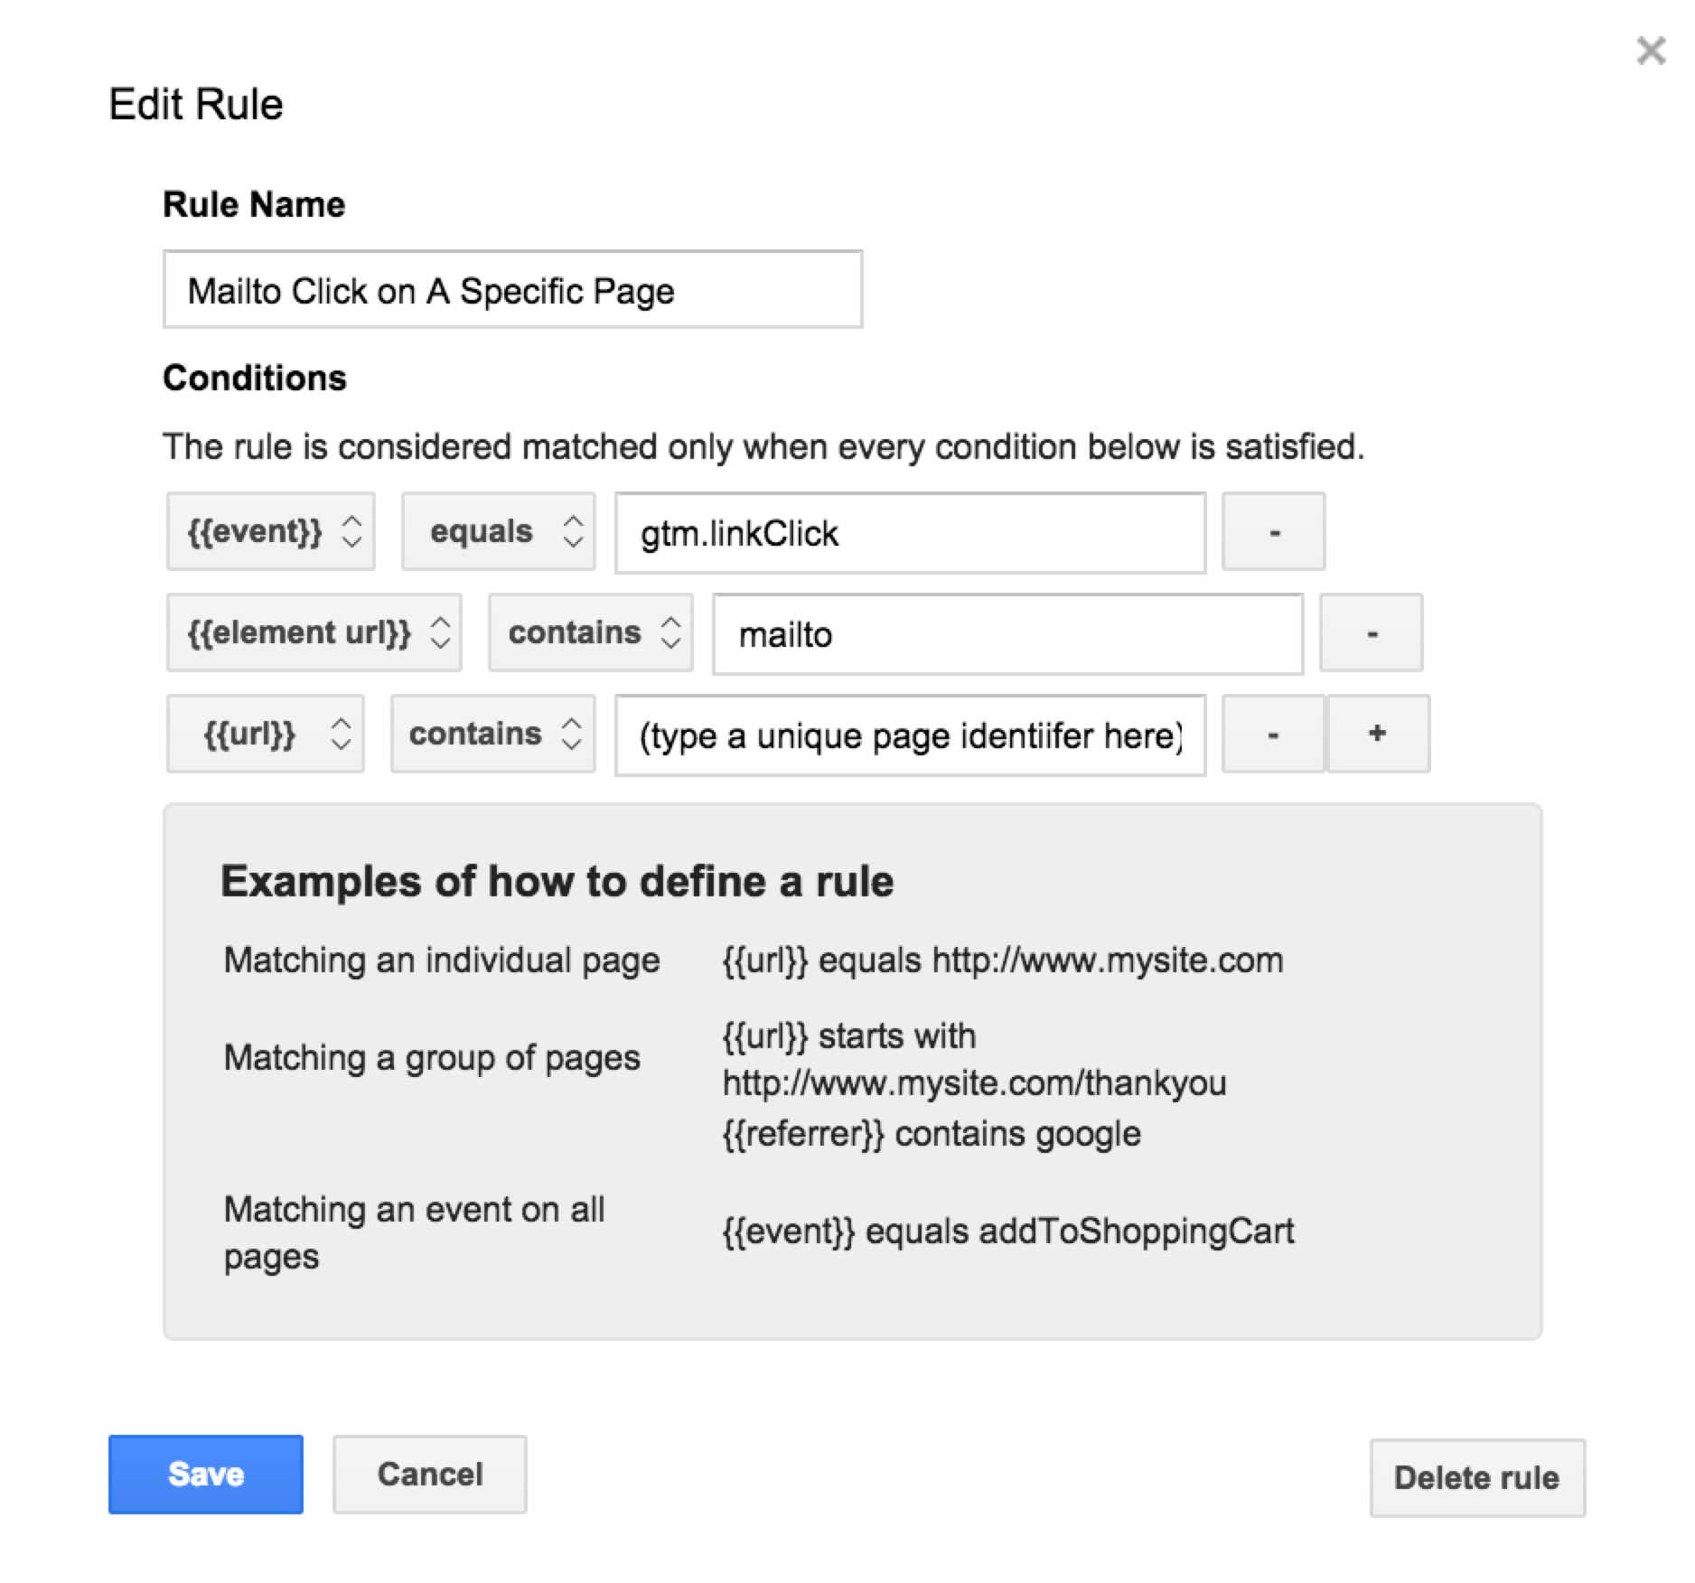Click the unique page identifier input field
This screenshot has height=1583, width=1695.
click(x=911, y=735)
